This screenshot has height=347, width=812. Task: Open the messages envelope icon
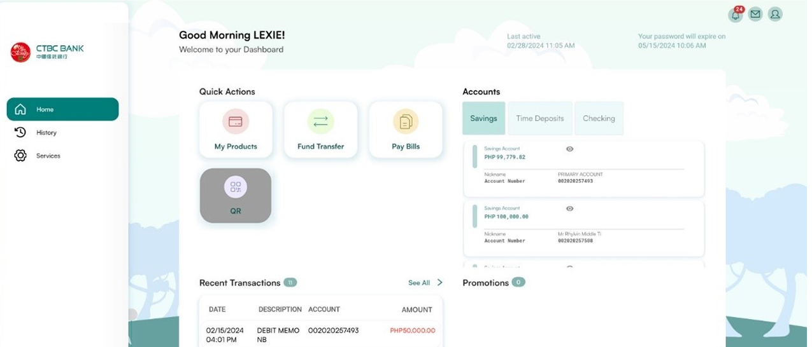tap(755, 14)
